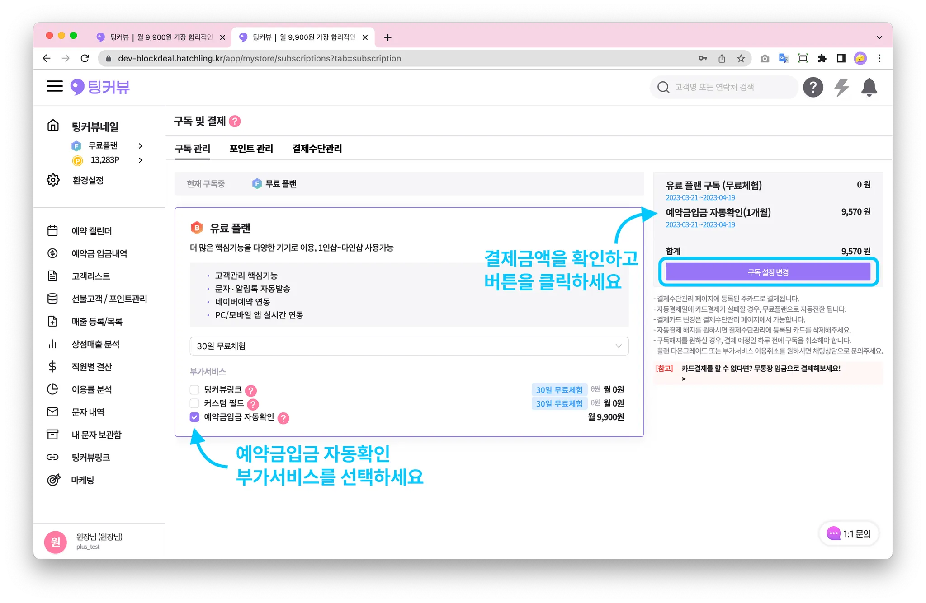Click the lightning bolt icon
Screen dimensions: 926x603
point(841,87)
